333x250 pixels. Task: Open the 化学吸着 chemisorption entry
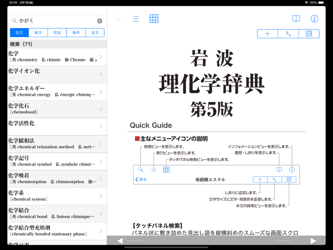tap(57, 179)
